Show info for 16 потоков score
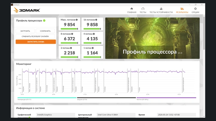 click(x=96, y=20)
